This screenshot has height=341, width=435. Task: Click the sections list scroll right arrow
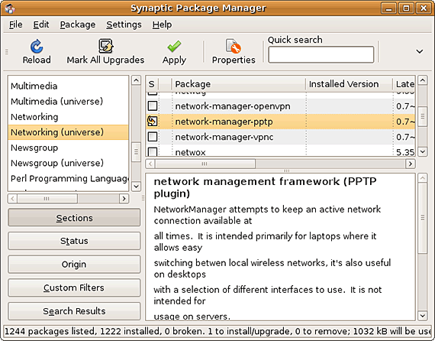pos(124,199)
